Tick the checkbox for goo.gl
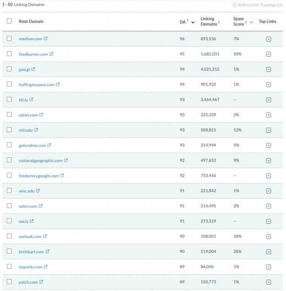Screen dimensions: 286x291 [x=9, y=69]
